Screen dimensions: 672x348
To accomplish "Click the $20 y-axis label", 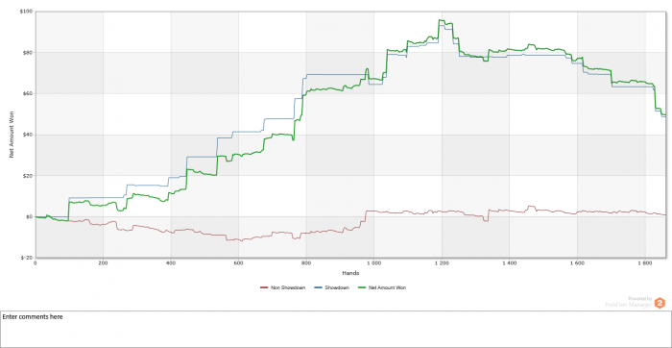I will pyautogui.click(x=27, y=176).
